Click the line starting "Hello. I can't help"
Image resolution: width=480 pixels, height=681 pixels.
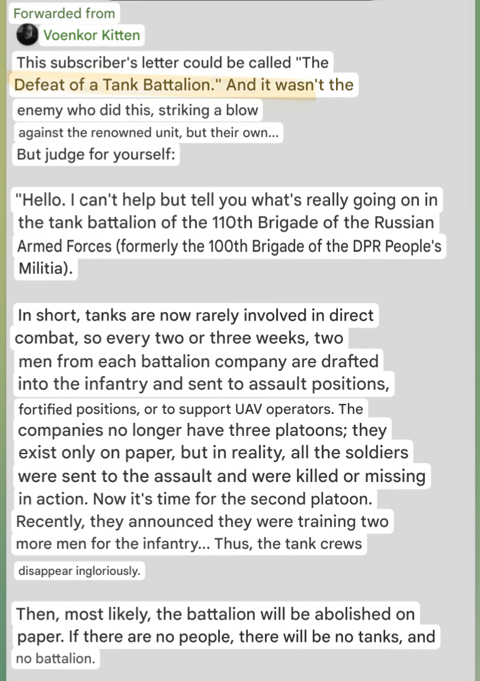[229, 200]
